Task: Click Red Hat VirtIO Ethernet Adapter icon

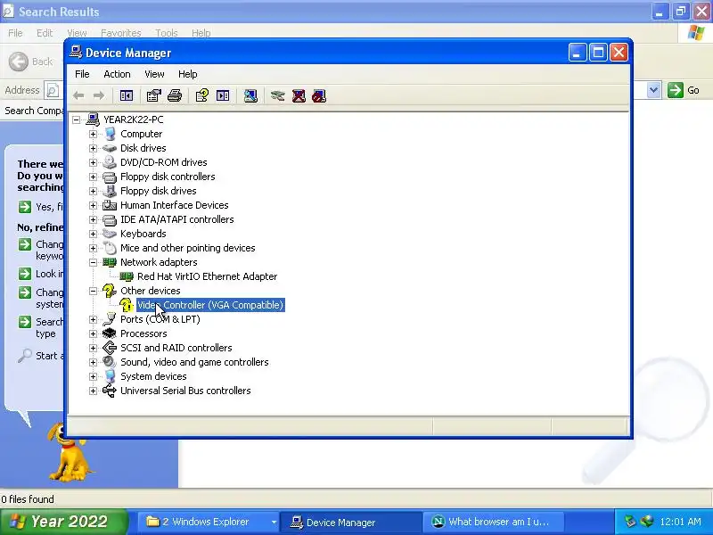Action: coord(127,276)
